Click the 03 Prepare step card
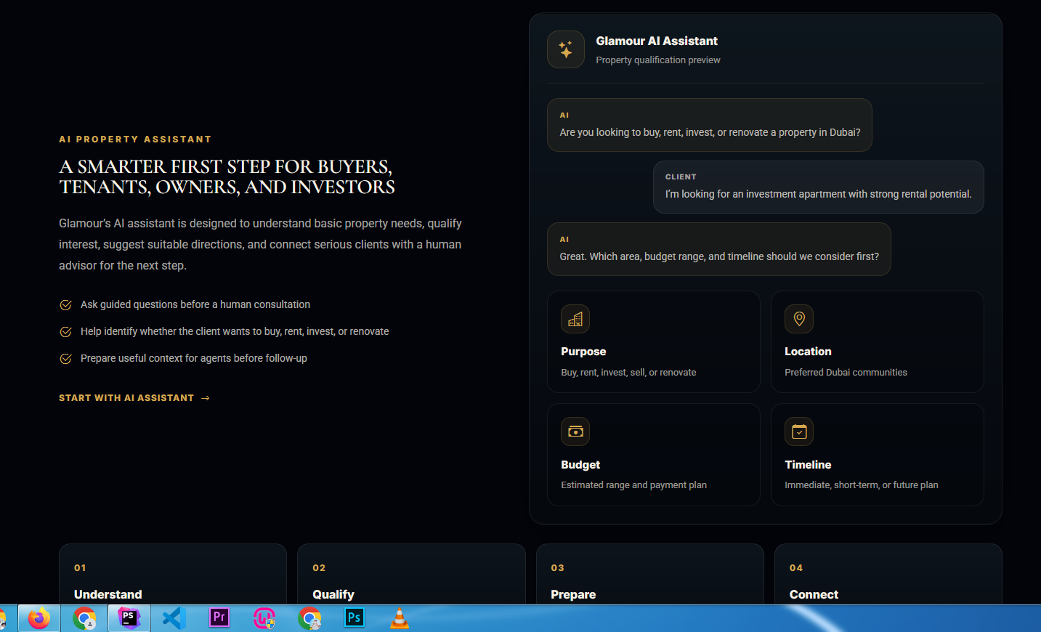Screen dimensions: 1041x632 click(x=650, y=575)
